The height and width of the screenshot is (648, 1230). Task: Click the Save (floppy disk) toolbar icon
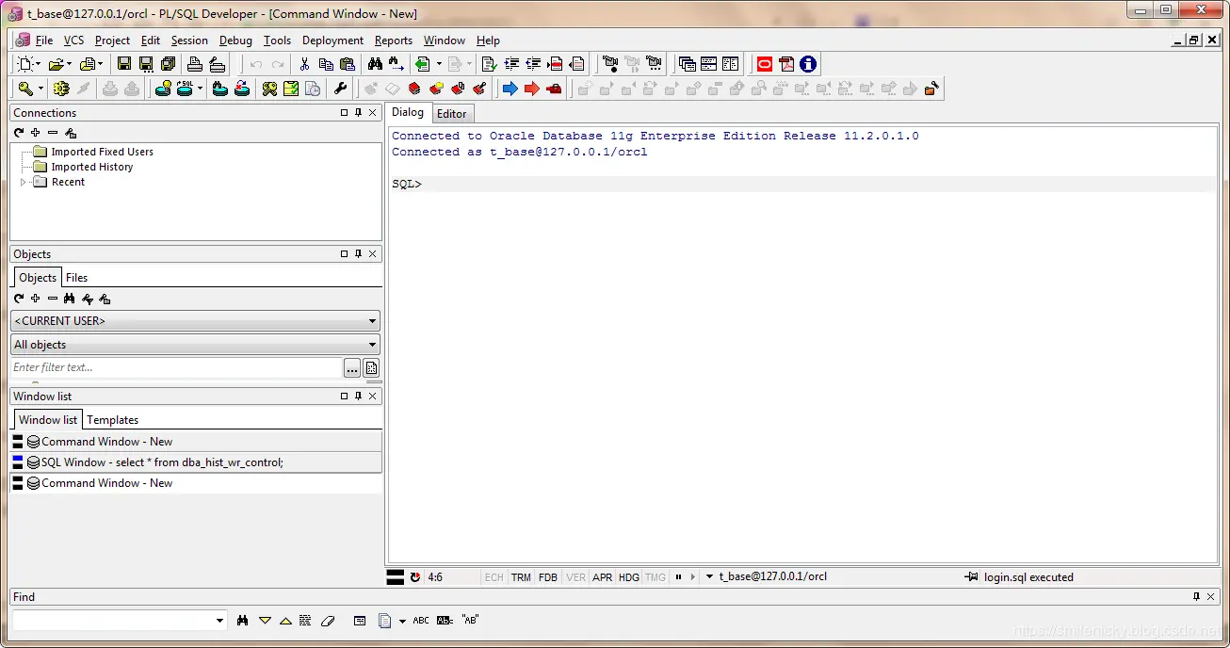tap(123, 64)
